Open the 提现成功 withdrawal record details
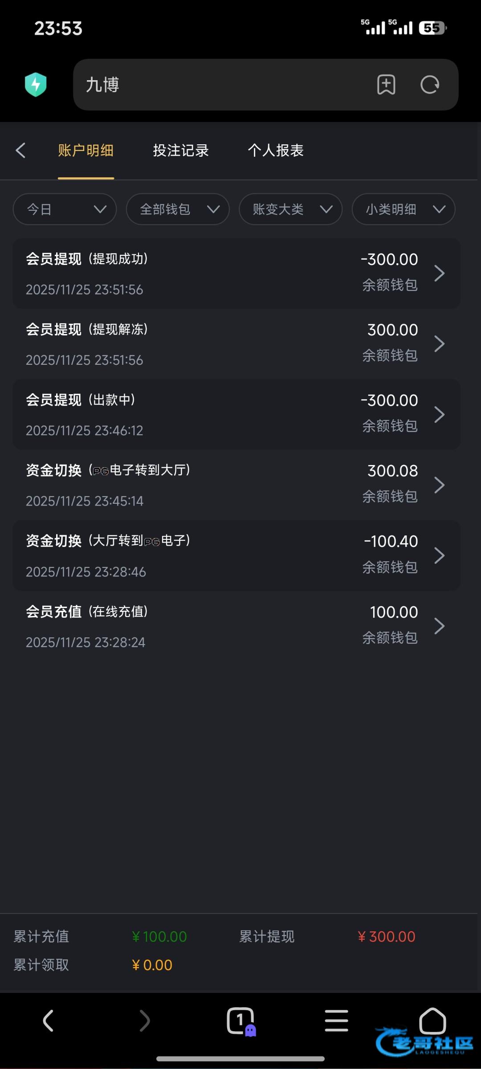This screenshot has width=481, height=1069. click(x=236, y=273)
